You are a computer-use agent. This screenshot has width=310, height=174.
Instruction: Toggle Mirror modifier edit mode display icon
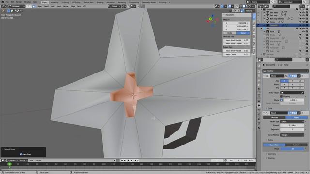coord(290,76)
